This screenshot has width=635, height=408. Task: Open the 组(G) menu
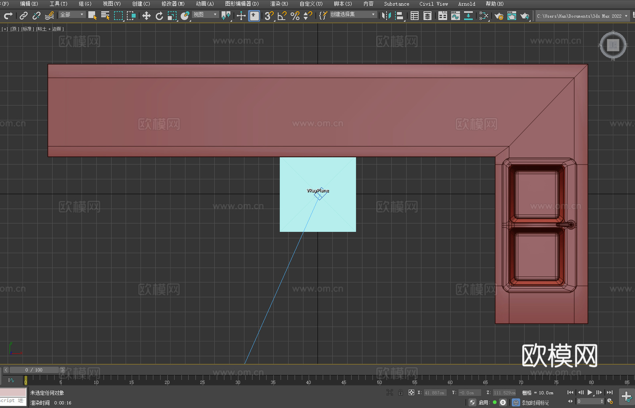pos(85,4)
